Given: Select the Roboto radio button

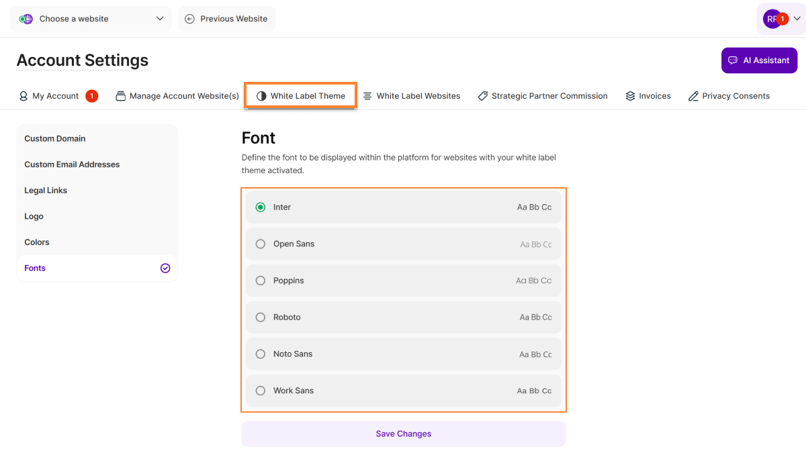Looking at the screenshot, I should [261, 317].
